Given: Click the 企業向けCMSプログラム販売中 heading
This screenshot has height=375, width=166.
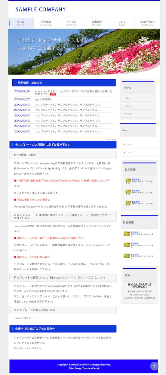Looking at the screenshot, I should (x=63, y=329).
